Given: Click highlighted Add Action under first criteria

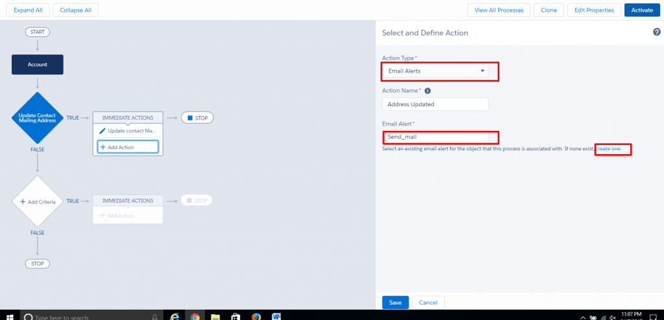Looking at the screenshot, I should click(x=128, y=147).
